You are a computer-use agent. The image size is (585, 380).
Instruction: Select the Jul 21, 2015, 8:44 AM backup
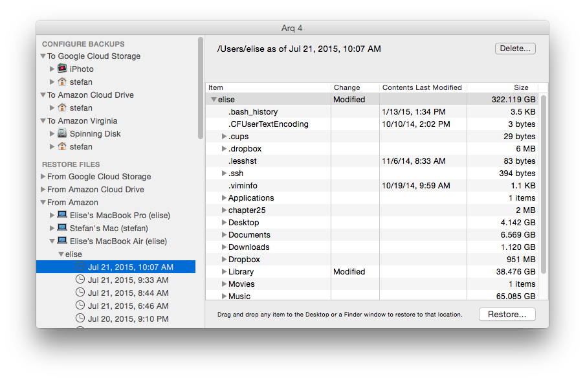pos(128,293)
